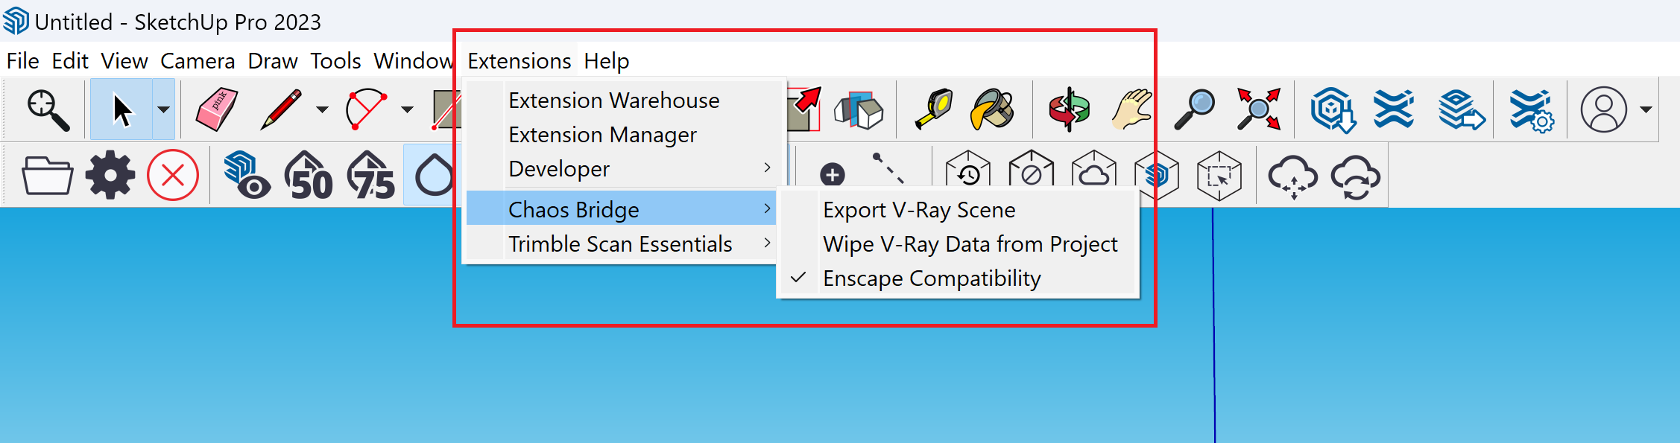
Task: Open the View menu
Action: click(124, 61)
